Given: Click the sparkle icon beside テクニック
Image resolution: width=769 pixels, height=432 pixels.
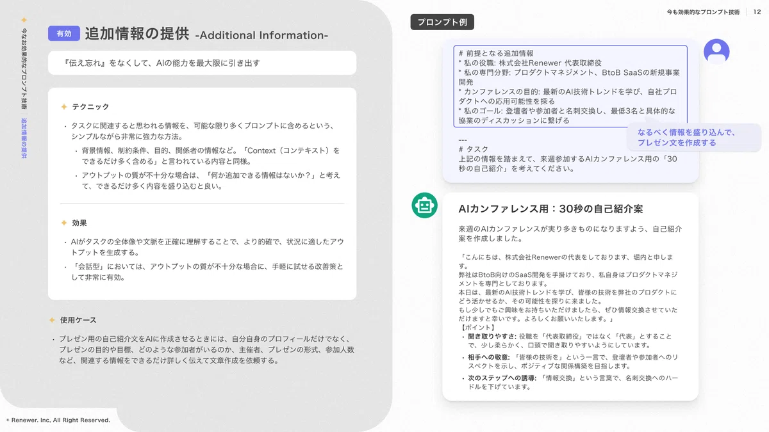Looking at the screenshot, I should point(64,107).
